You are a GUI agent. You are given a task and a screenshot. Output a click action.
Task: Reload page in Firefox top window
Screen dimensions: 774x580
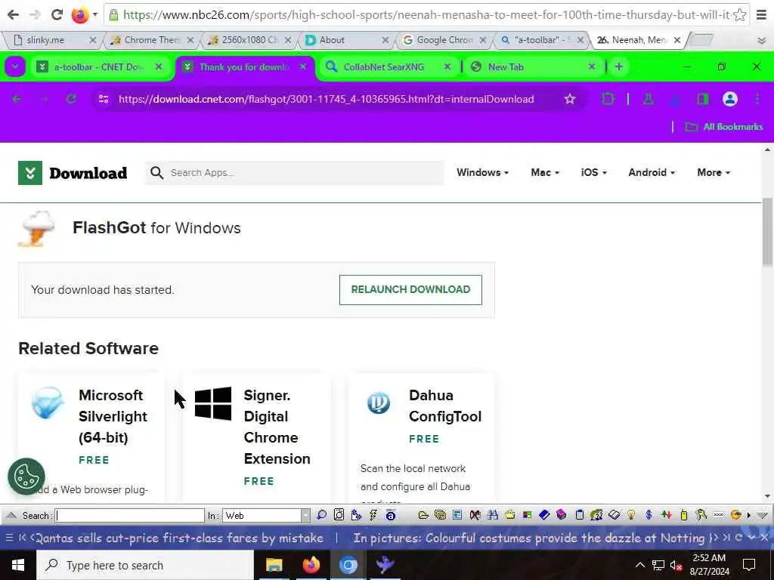57,15
